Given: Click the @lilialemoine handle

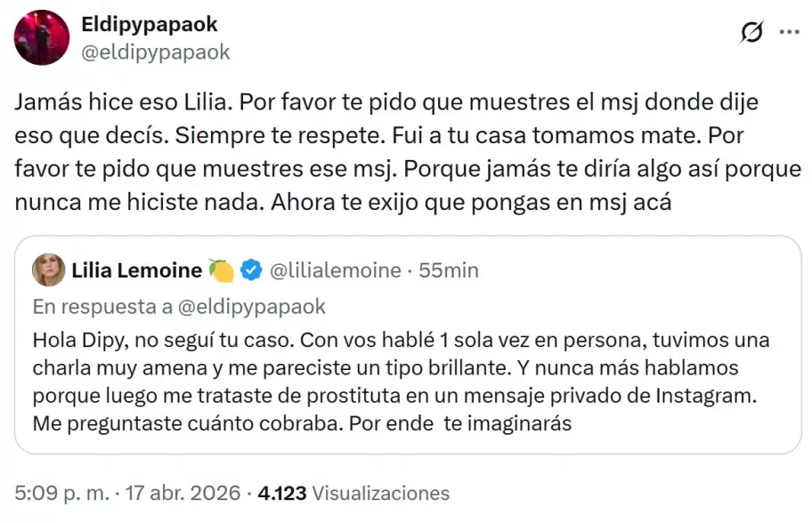Looking at the screenshot, I should tap(337, 270).
